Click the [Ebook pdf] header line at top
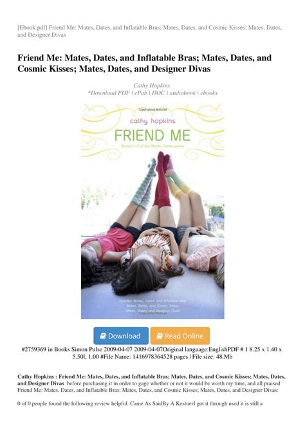Screen dimensions: 305x431 point(150,31)
